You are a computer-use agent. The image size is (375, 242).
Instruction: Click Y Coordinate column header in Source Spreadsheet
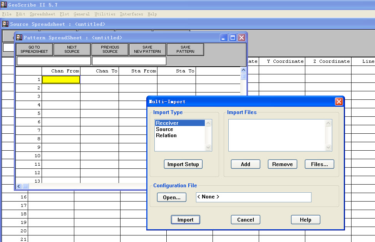282,61
